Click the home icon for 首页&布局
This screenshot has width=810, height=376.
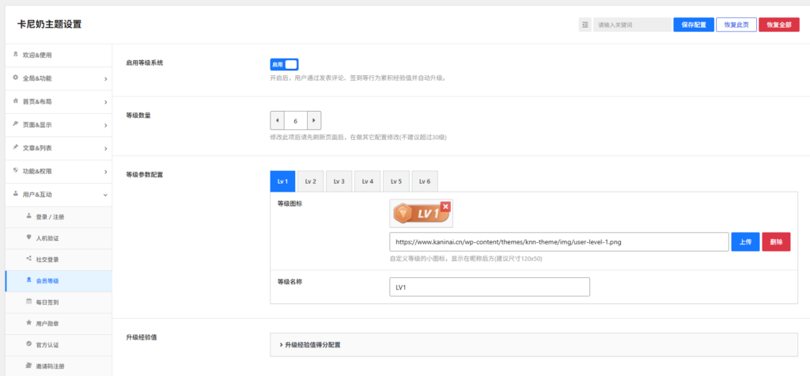15,101
